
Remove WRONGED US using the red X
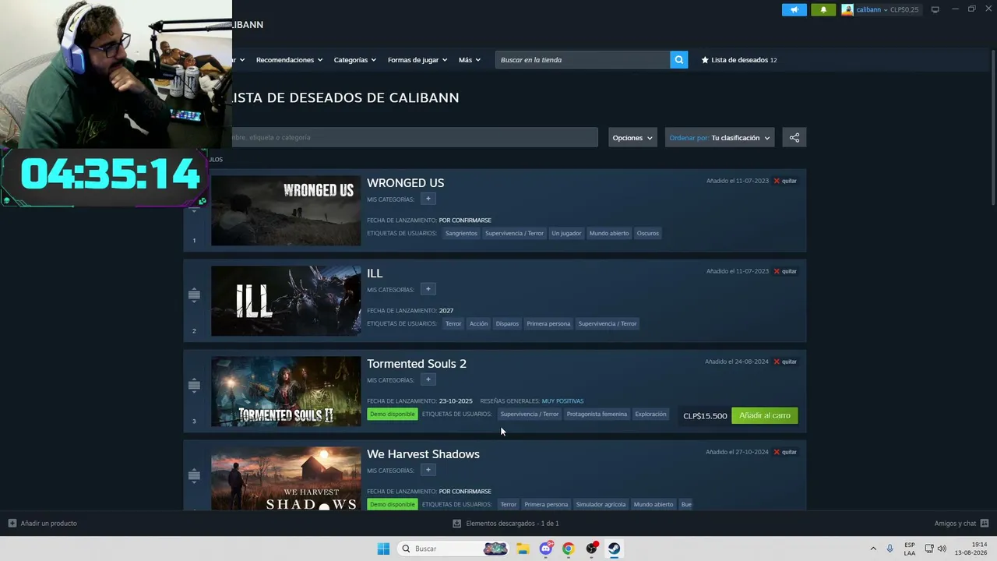(x=785, y=181)
